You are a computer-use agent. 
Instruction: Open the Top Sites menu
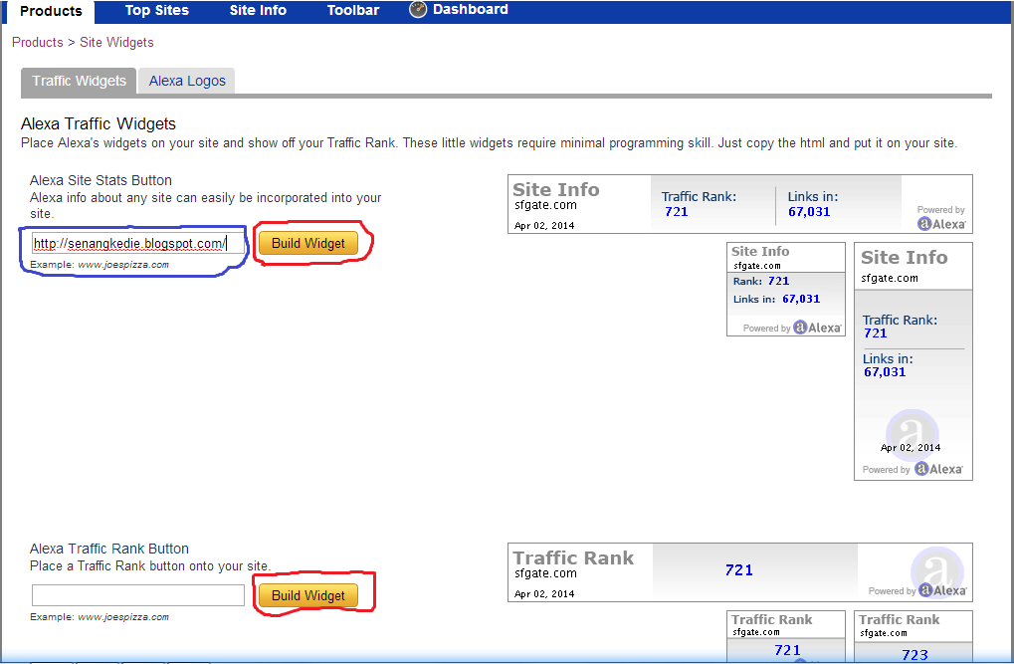(157, 10)
